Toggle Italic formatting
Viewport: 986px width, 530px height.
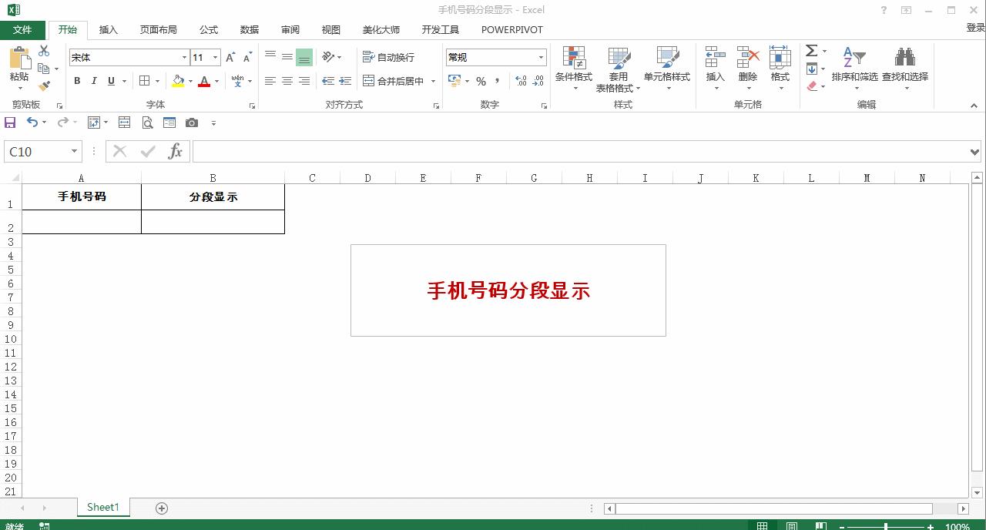(93, 81)
